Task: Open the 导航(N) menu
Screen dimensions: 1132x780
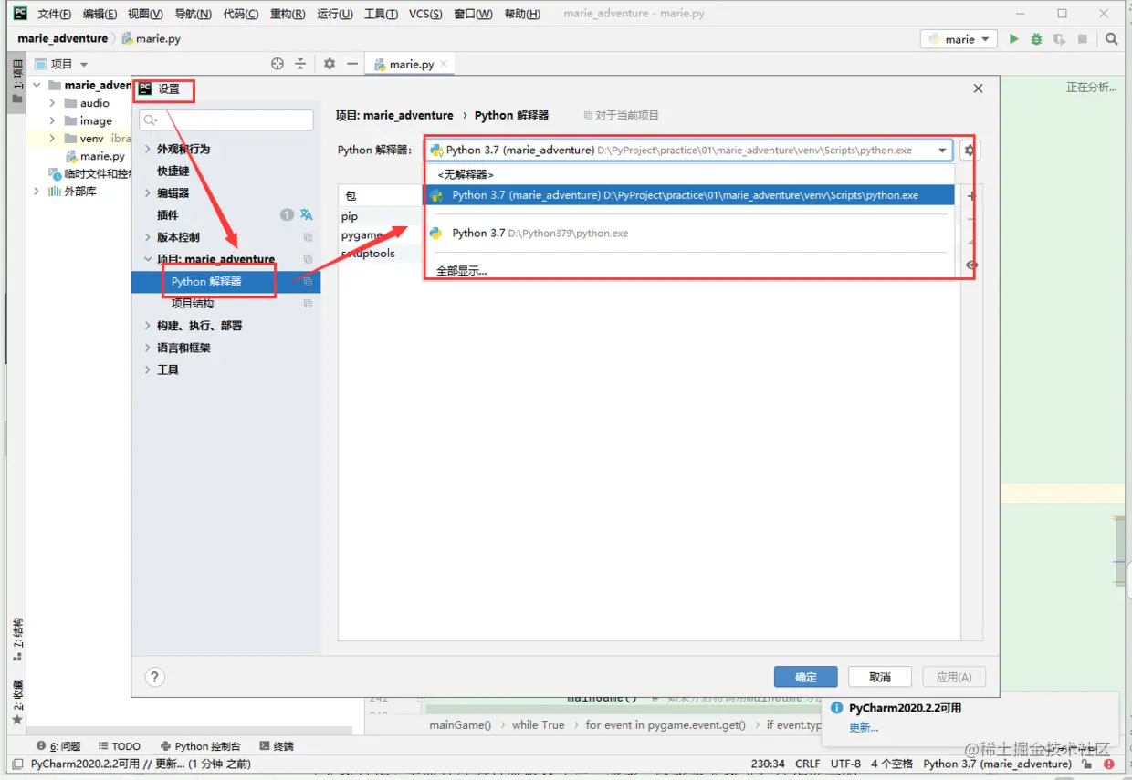Action: click(x=193, y=14)
